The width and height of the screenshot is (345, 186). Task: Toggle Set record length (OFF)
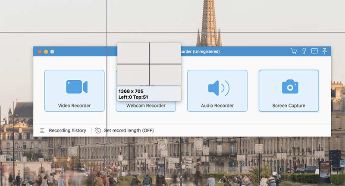tap(129, 130)
